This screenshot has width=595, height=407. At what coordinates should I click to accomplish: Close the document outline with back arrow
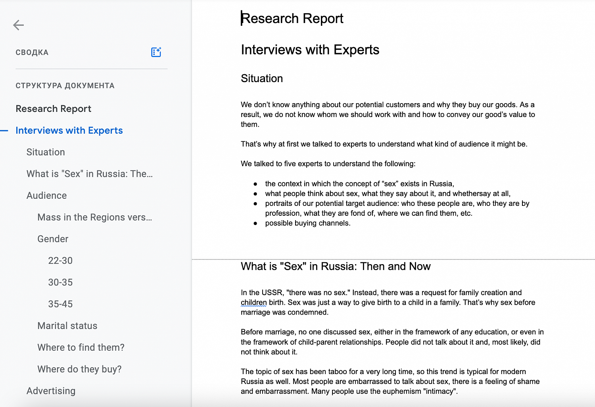18,25
